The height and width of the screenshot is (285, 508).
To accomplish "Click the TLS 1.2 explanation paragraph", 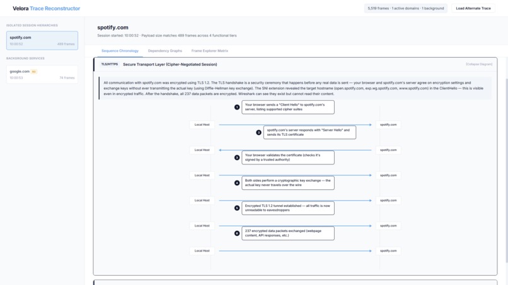I will [295, 88].
